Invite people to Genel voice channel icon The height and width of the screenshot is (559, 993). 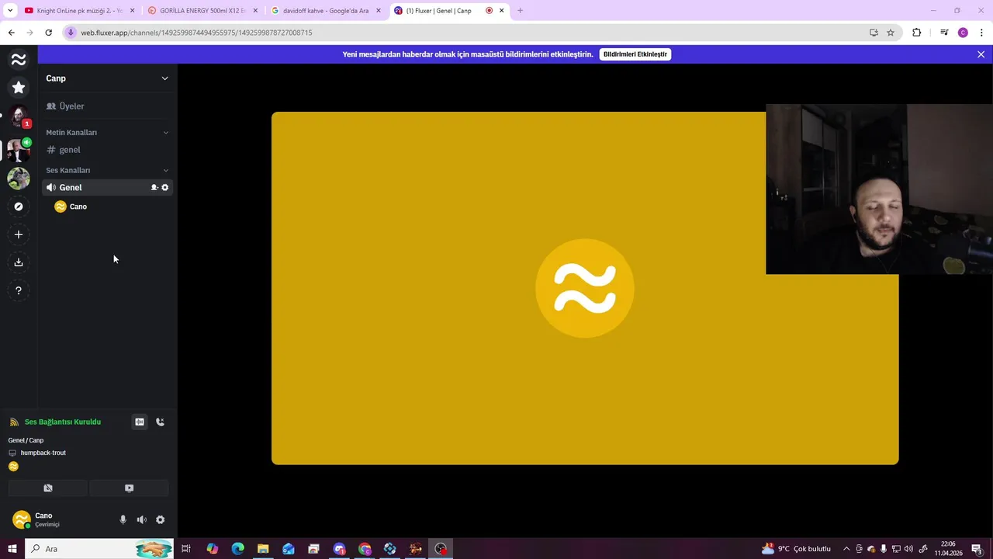click(154, 187)
